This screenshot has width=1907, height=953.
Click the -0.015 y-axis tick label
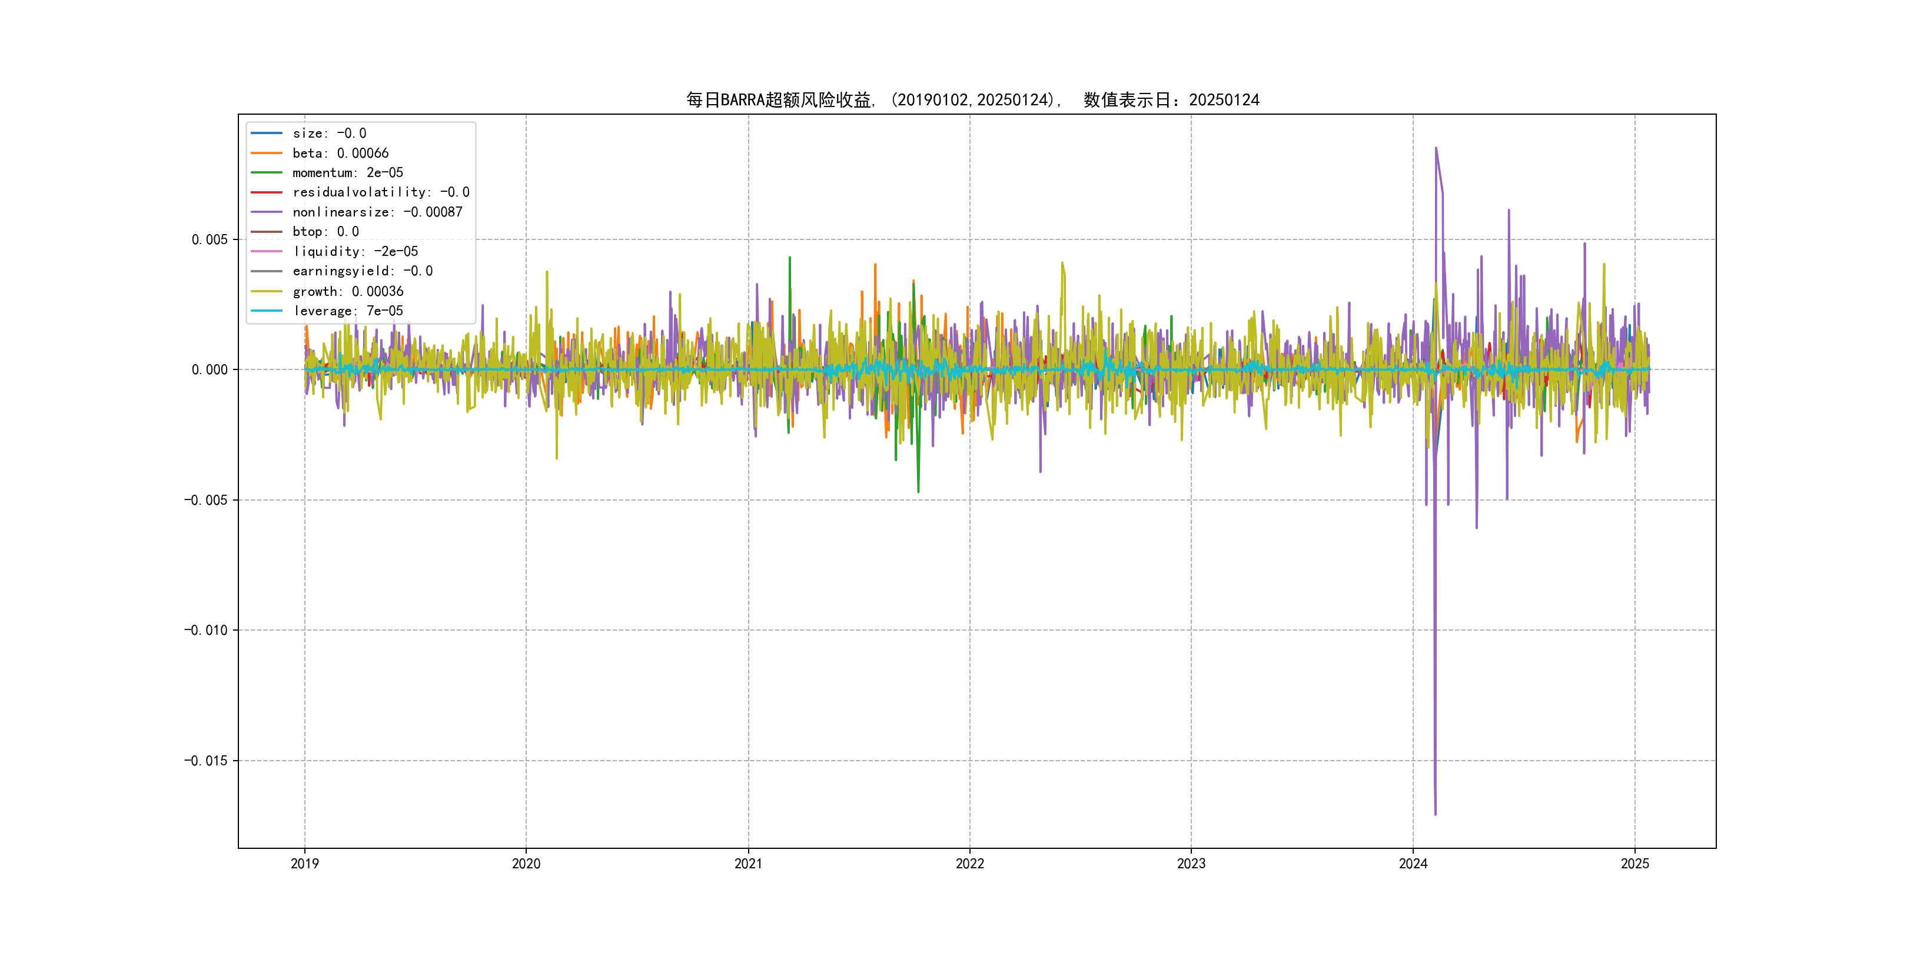pos(206,761)
